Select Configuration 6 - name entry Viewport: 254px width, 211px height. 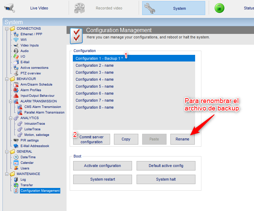click(134, 93)
